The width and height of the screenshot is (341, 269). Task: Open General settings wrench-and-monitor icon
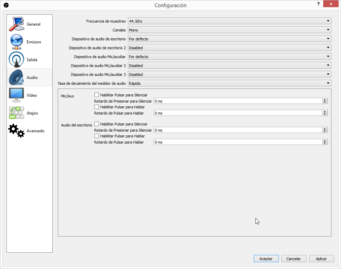click(x=16, y=24)
